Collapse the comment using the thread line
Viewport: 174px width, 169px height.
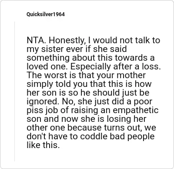point(14,91)
